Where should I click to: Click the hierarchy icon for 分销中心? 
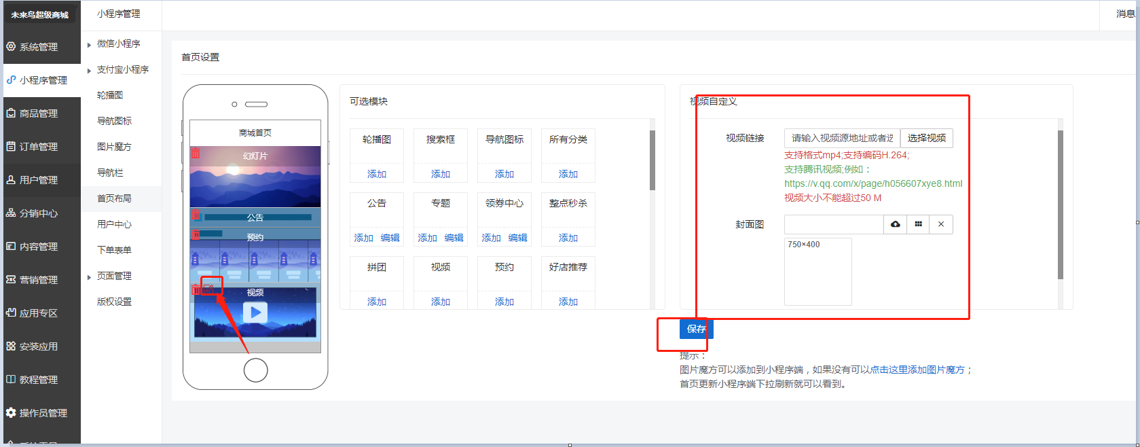pyautogui.click(x=11, y=213)
